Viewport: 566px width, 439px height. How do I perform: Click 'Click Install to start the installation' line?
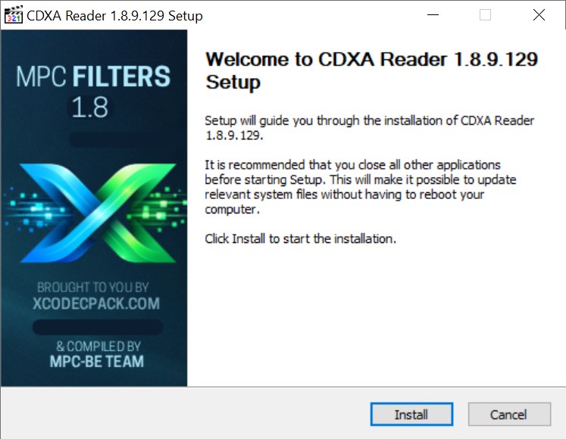300,238
